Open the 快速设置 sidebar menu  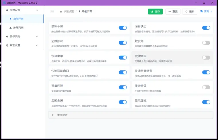pyautogui.click(x=23, y=10)
